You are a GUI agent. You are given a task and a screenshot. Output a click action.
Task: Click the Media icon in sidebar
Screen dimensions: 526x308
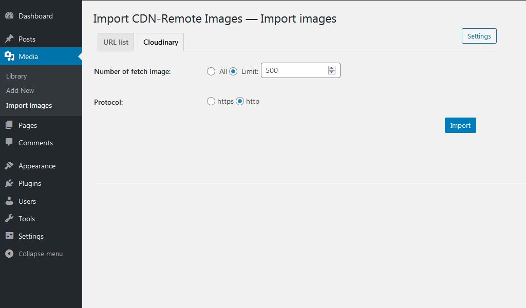[x=9, y=56]
